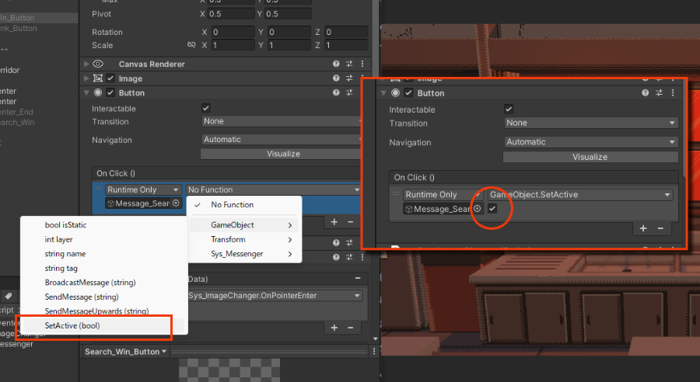
Task: Click the Rotation X input field
Action: (233, 32)
